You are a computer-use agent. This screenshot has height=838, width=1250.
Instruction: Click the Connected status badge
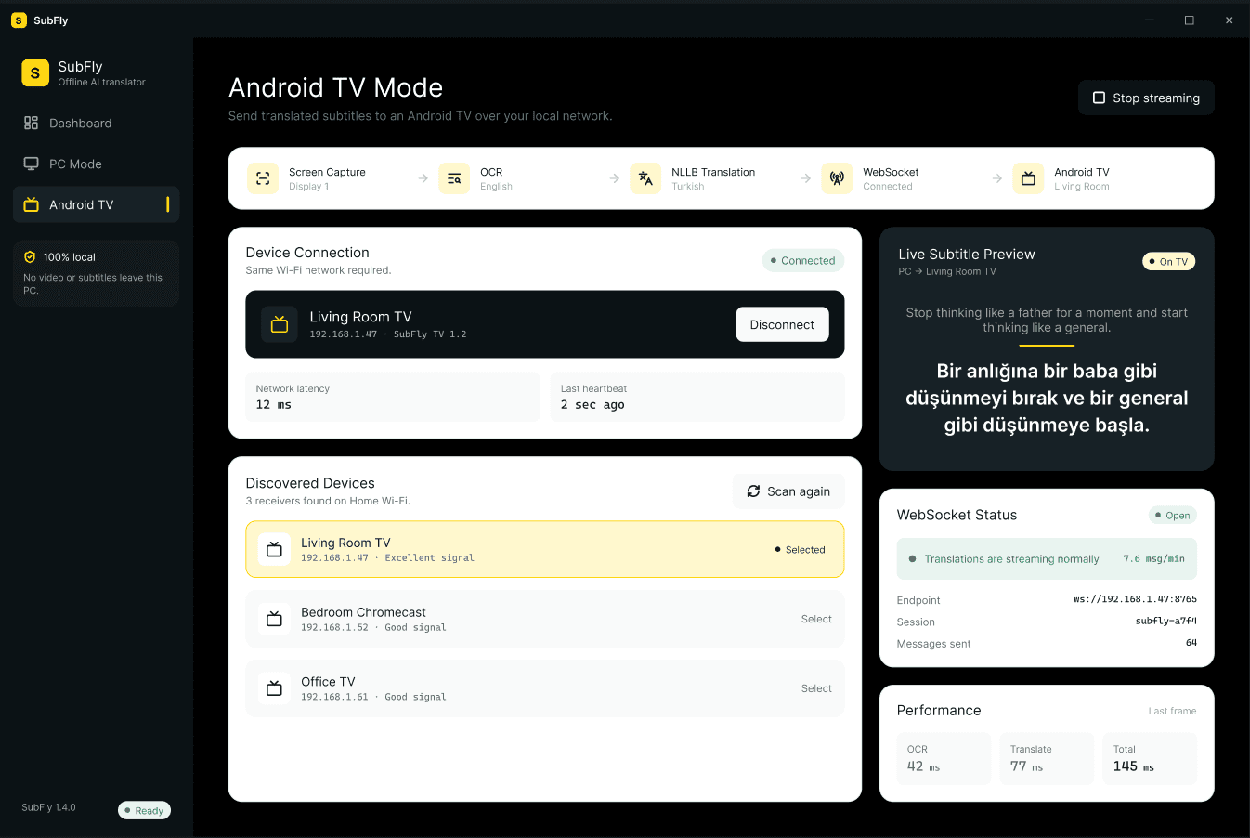click(802, 261)
